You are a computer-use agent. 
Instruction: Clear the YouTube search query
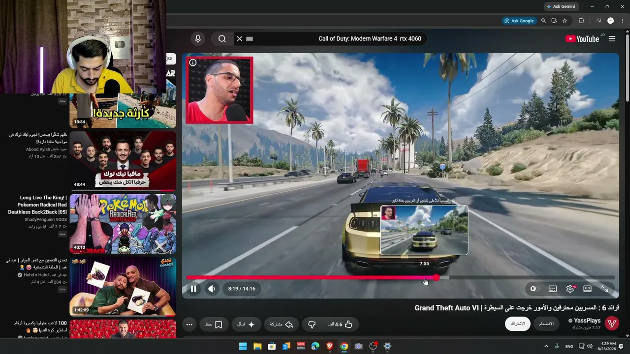pyautogui.click(x=240, y=39)
